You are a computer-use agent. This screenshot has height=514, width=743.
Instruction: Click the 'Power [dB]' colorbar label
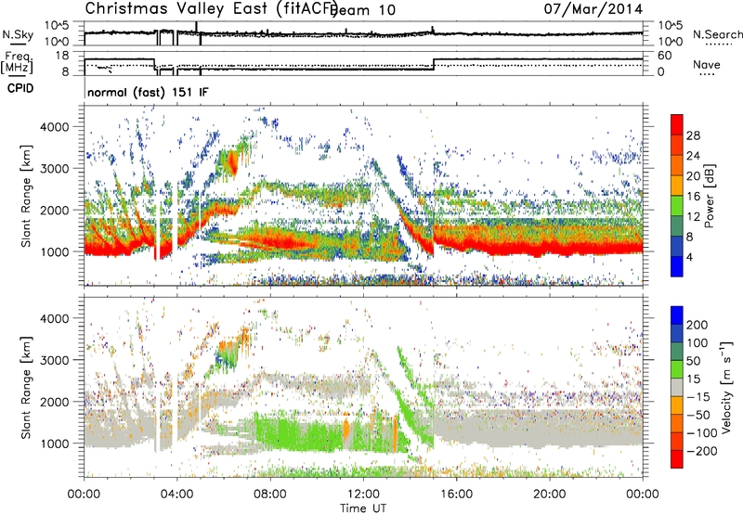coord(710,196)
